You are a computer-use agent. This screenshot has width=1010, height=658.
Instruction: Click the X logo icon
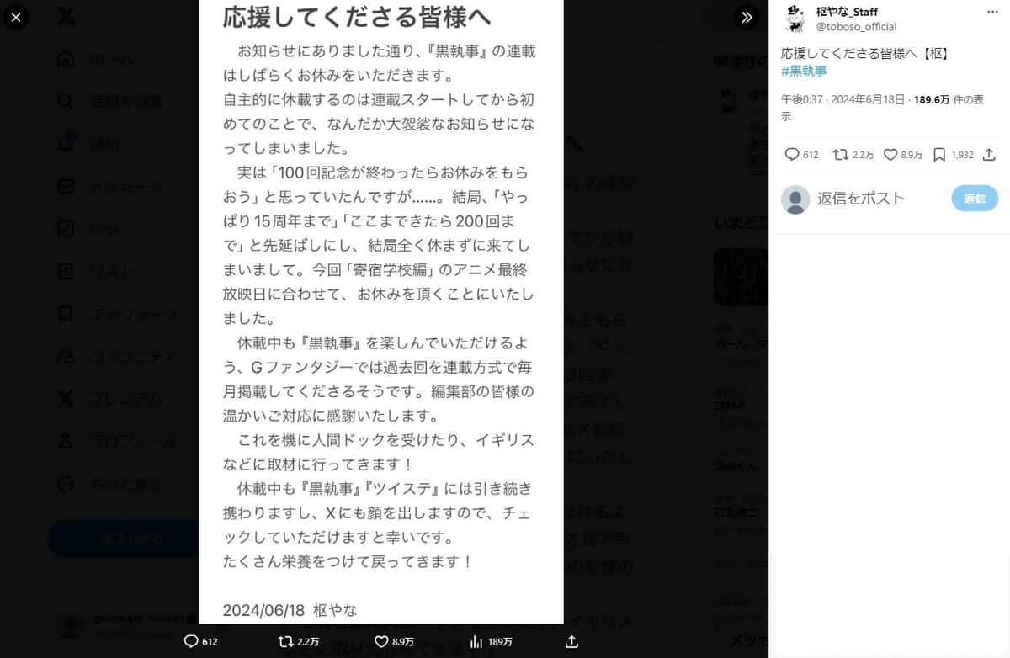pos(66,17)
